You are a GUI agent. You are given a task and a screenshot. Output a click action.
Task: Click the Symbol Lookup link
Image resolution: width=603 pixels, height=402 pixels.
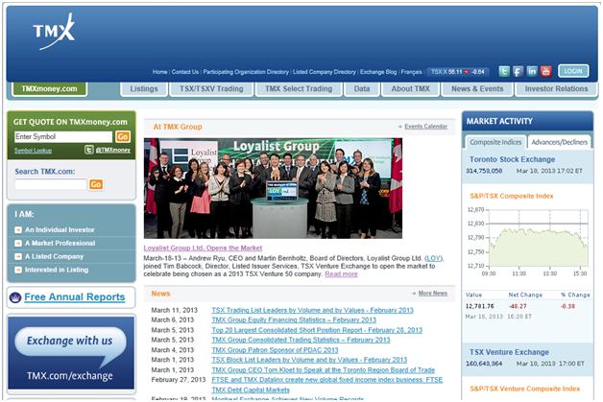33,151
